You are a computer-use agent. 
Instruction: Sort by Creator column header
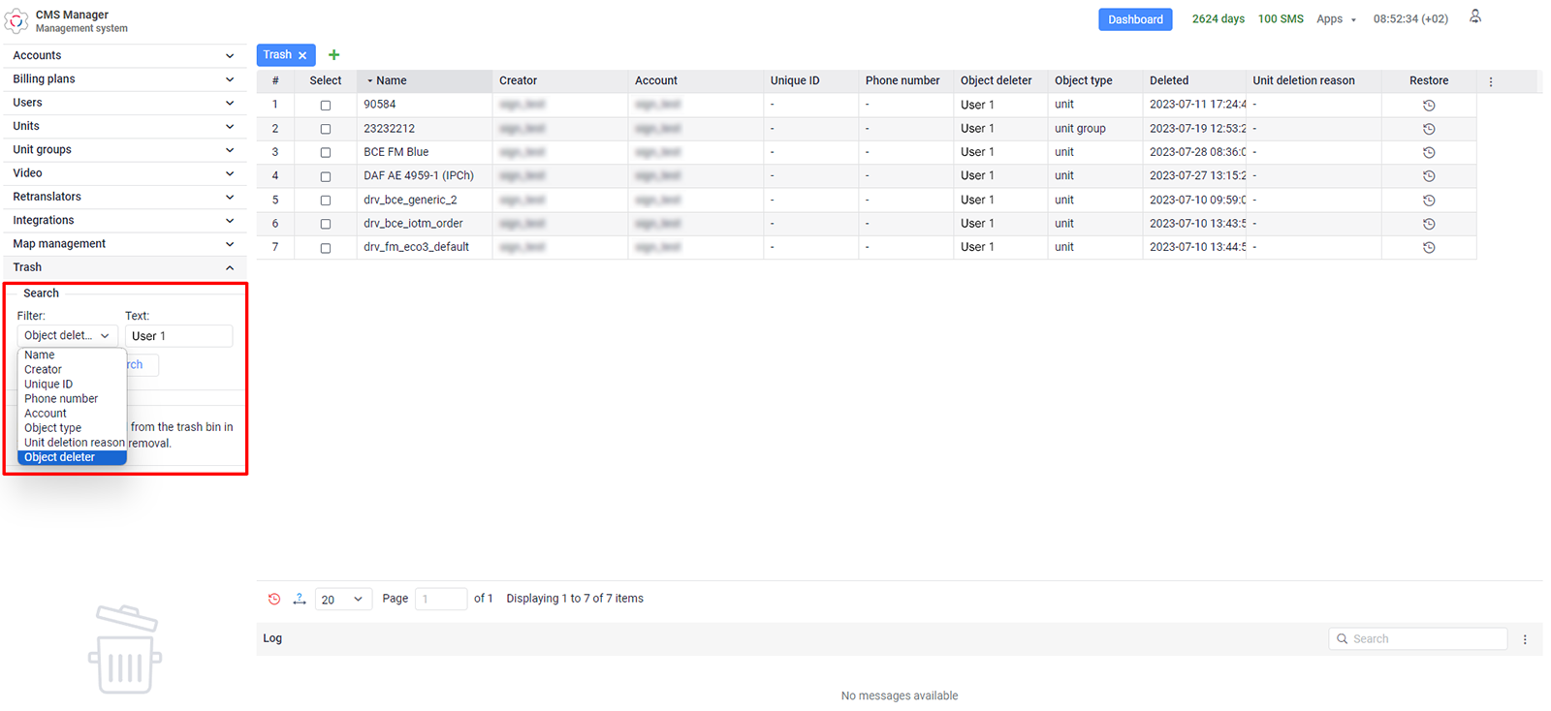[560, 81]
